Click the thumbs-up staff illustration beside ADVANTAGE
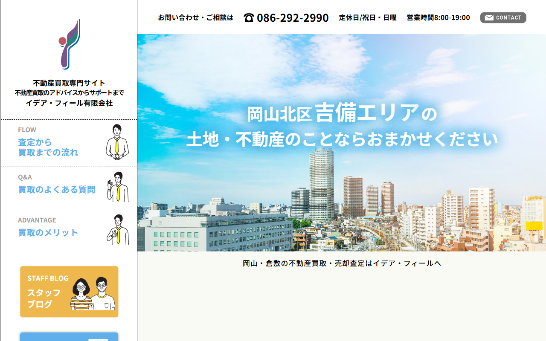 118,230
